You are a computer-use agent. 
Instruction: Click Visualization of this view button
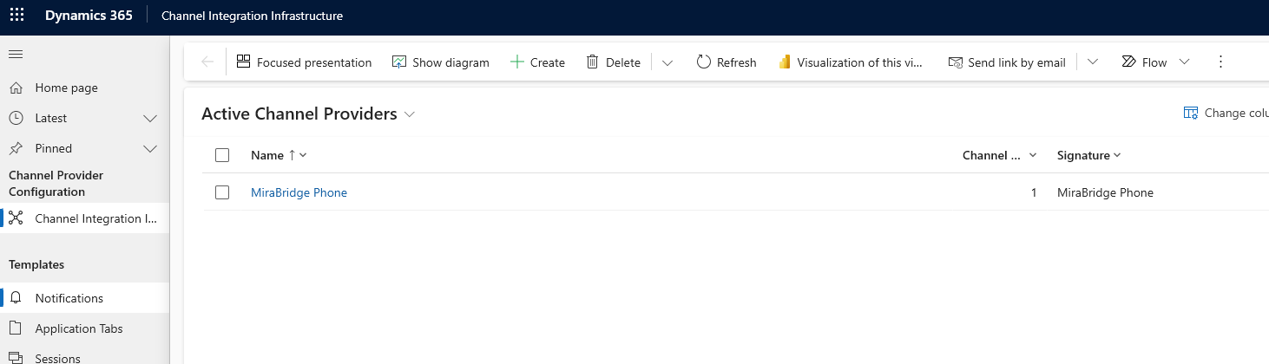tap(851, 62)
